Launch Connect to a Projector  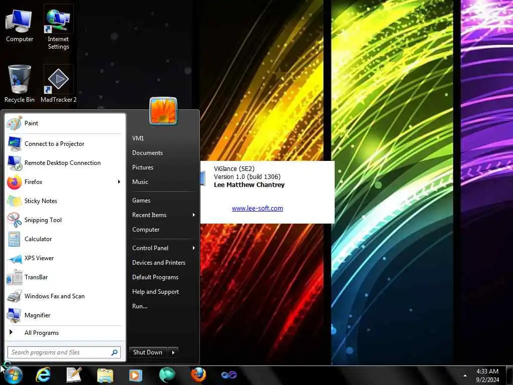click(65, 144)
